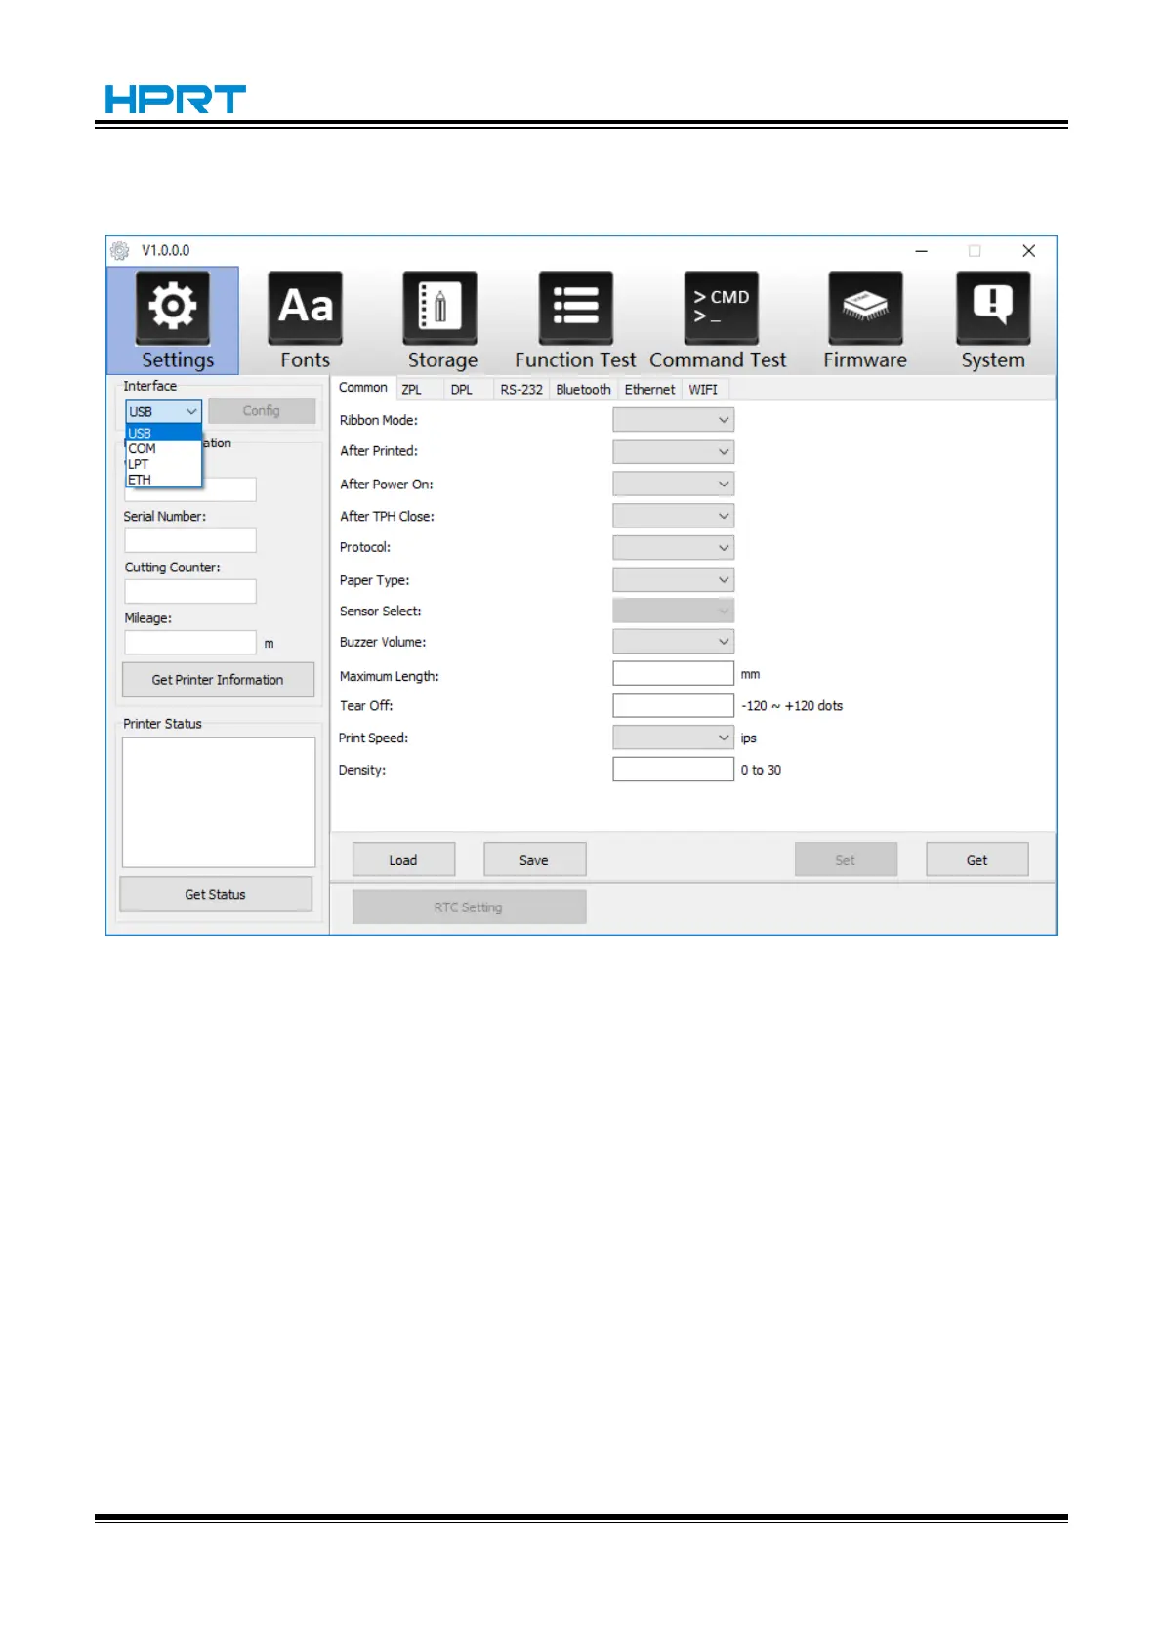Open the Settings gear icon
Viewport: 1163px width, 1645px height.
click(x=173, y=308)
